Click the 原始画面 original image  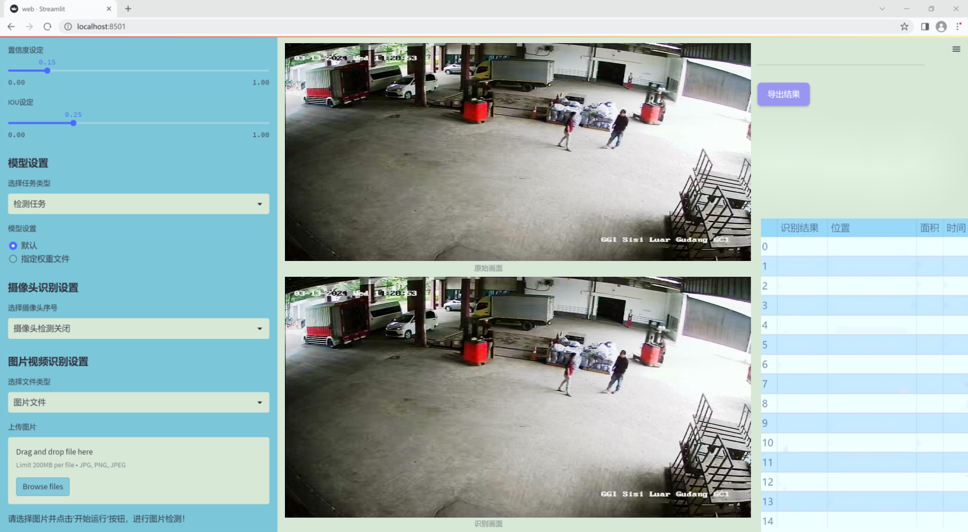[517, 152]
